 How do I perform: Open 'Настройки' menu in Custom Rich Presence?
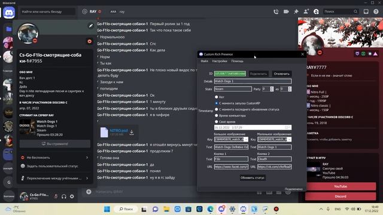click(220, 61)
